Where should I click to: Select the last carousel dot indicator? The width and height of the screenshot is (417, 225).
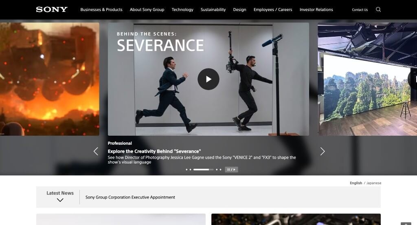click(x=220, y=170)
